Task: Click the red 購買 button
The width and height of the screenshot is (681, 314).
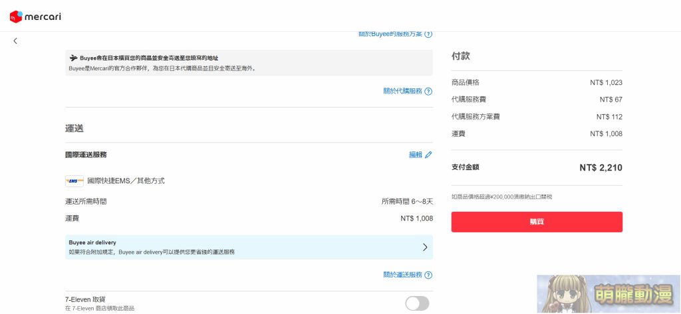Action: [x=537, y=222]
